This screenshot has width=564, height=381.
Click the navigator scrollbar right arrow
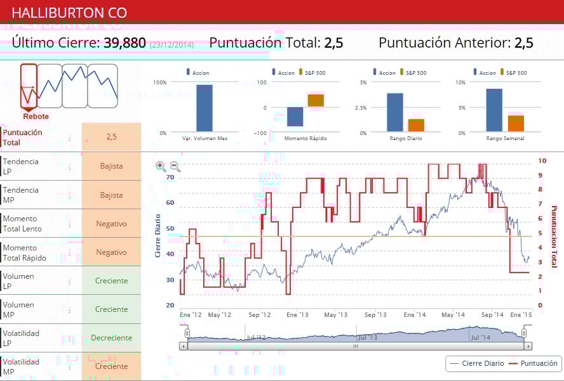(528, 347)
